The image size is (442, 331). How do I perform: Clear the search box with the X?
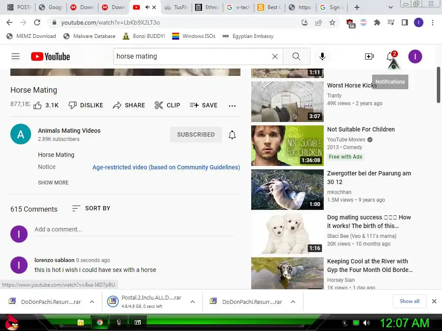275,56
